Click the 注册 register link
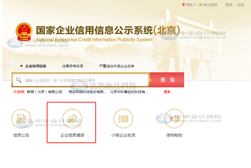This screenshot has width=251, height=168. pos(240,5)
